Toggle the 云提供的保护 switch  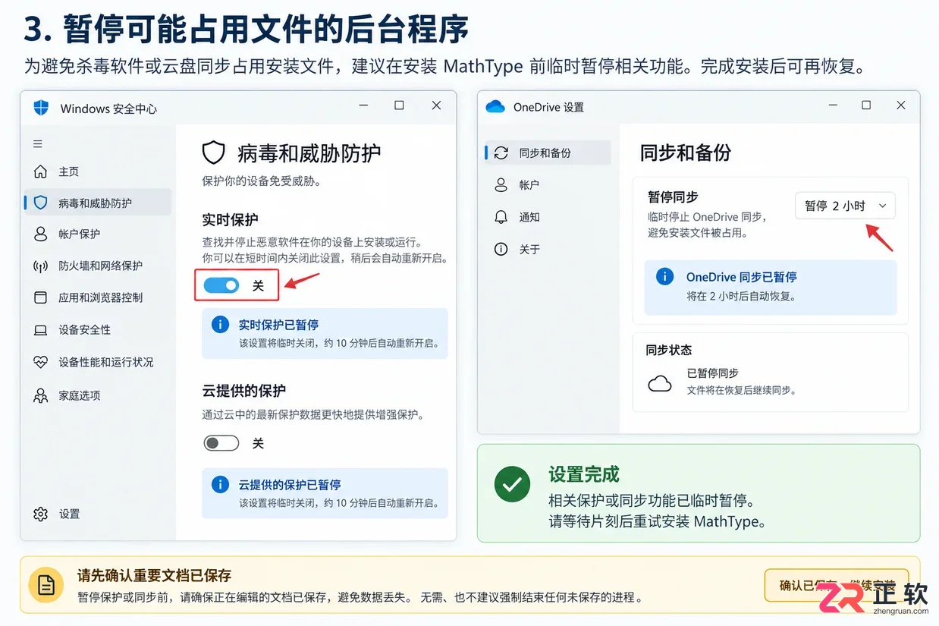click(221, 443)
